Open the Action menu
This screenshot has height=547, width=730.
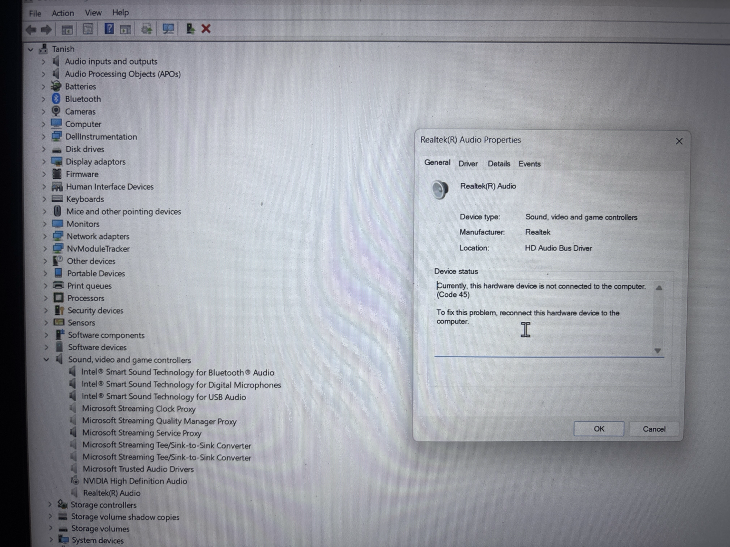(x=63, y=13)
